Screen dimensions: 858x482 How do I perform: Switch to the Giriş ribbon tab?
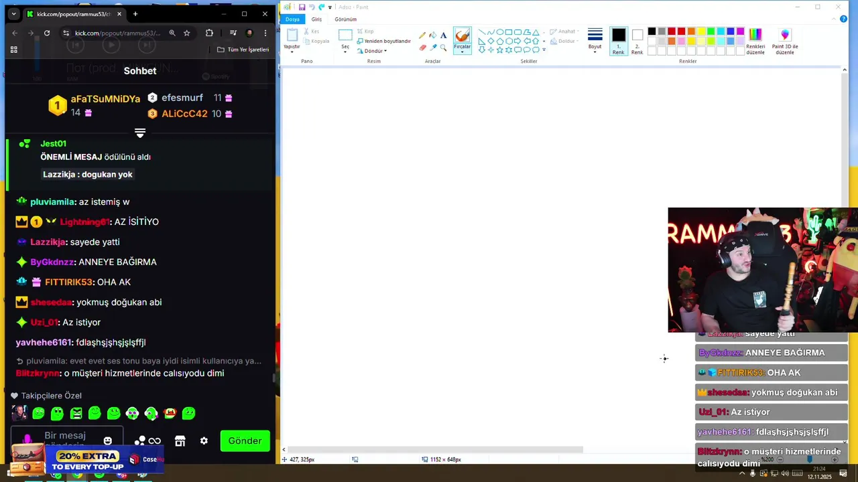(x=316, y=19)
